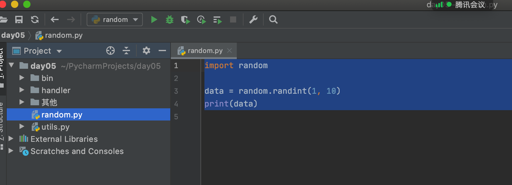Screen dimensions: 512x185
Task: Locate the opened file in Project tree
Action: click(x=110, y=51)
